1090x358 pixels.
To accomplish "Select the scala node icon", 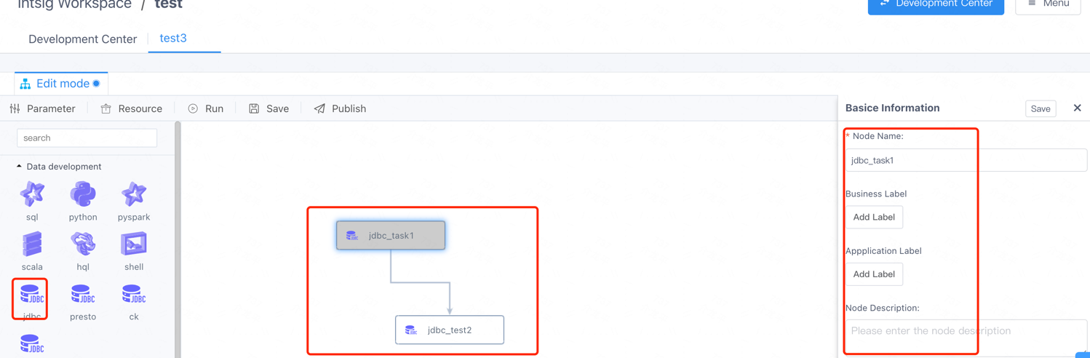I will tap(32, 244).
